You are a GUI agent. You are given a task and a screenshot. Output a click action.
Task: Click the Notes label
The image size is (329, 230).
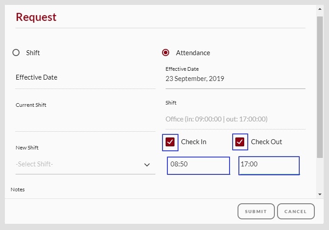(18, 190)
